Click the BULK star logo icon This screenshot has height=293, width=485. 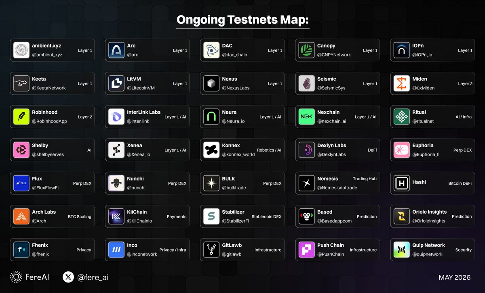211,183
